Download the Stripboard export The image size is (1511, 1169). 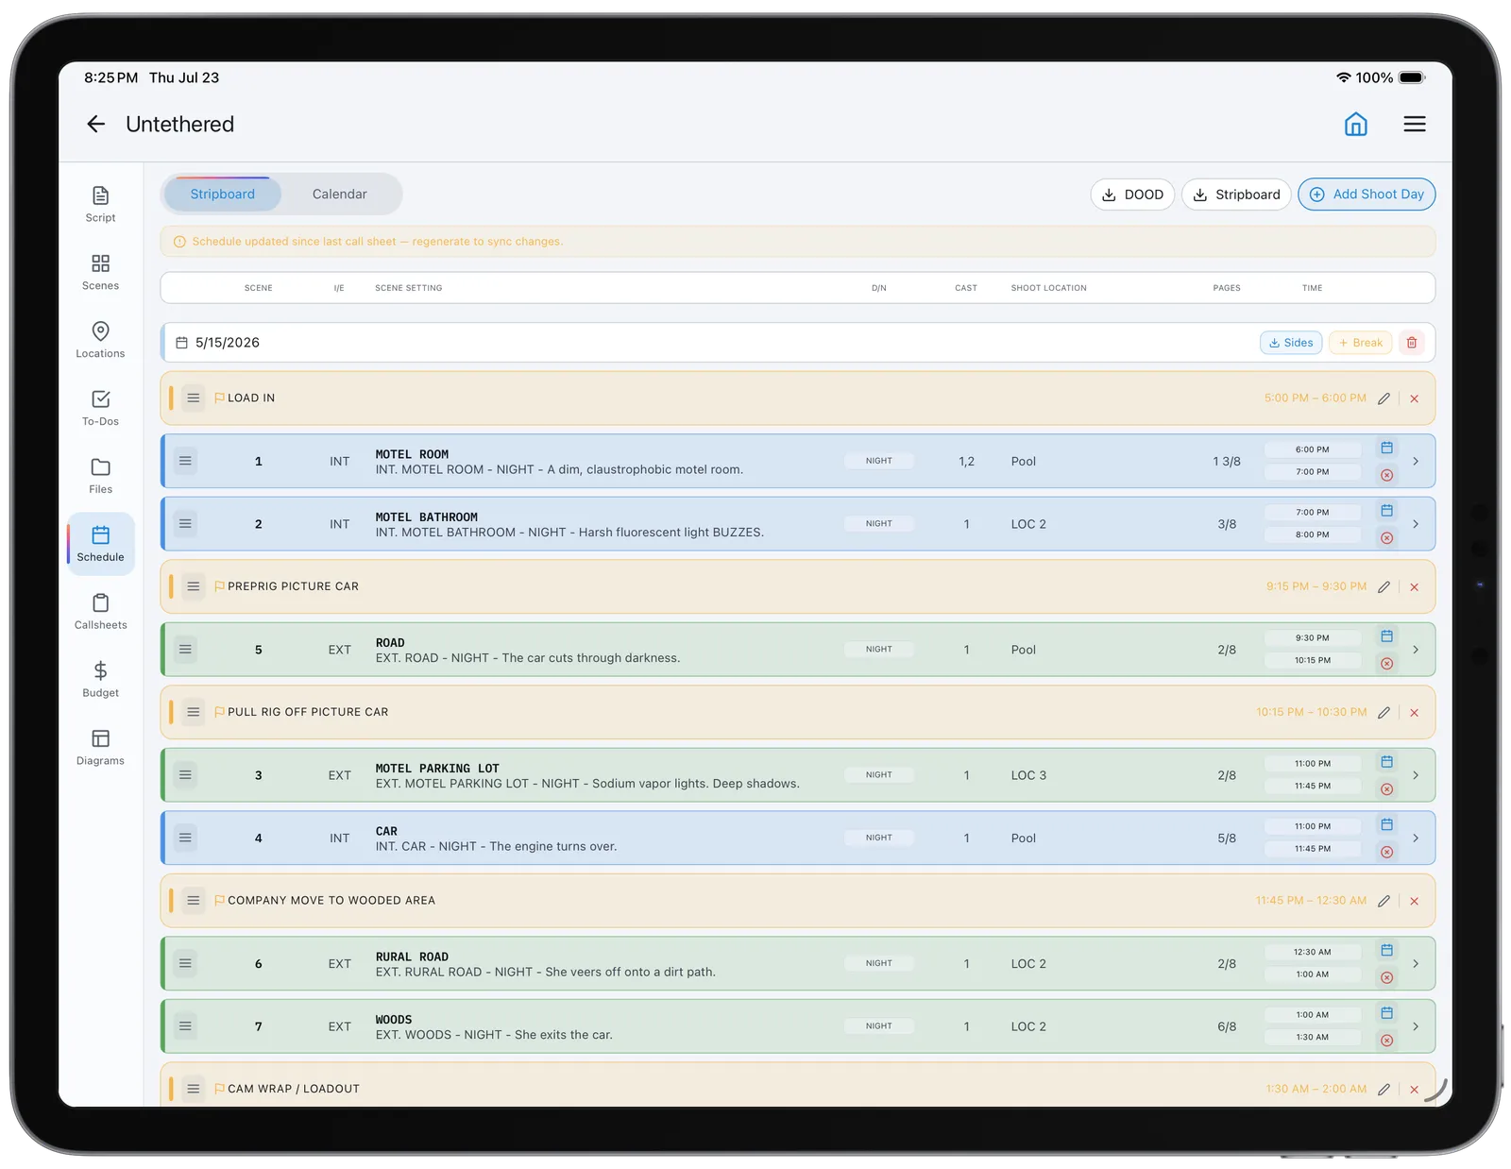click(1236, 195)
